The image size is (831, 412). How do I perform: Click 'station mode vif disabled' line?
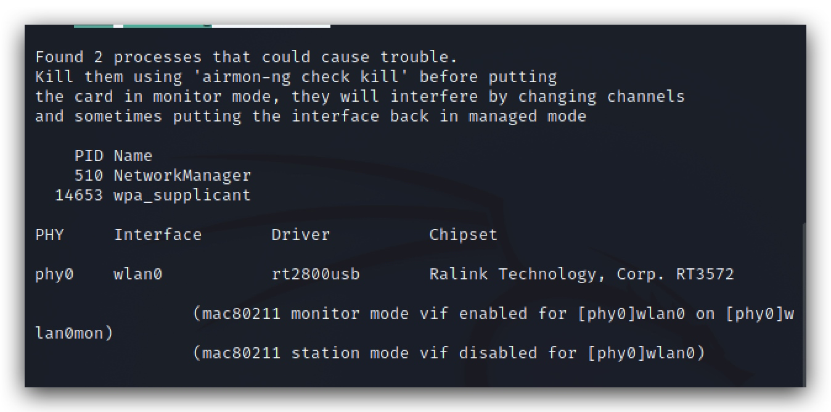point(449,353)
